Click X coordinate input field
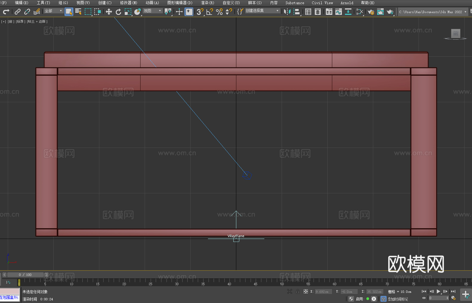 point(323,292)
